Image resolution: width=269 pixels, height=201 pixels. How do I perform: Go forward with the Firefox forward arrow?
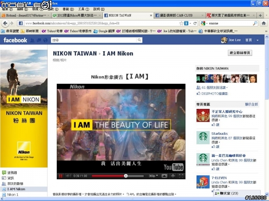coord(12,23)
